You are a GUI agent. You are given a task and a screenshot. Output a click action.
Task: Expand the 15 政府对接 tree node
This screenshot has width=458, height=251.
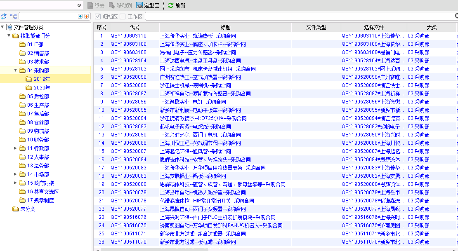click(16, 183)
